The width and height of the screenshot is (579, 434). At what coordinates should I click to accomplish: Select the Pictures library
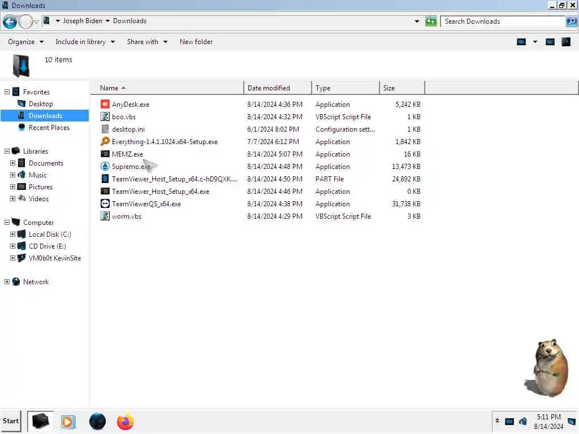coord(41,186)
